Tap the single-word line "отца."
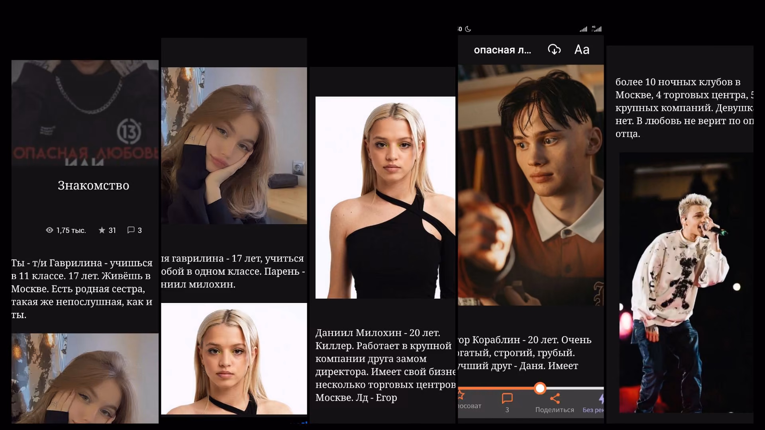 point(628,134)
